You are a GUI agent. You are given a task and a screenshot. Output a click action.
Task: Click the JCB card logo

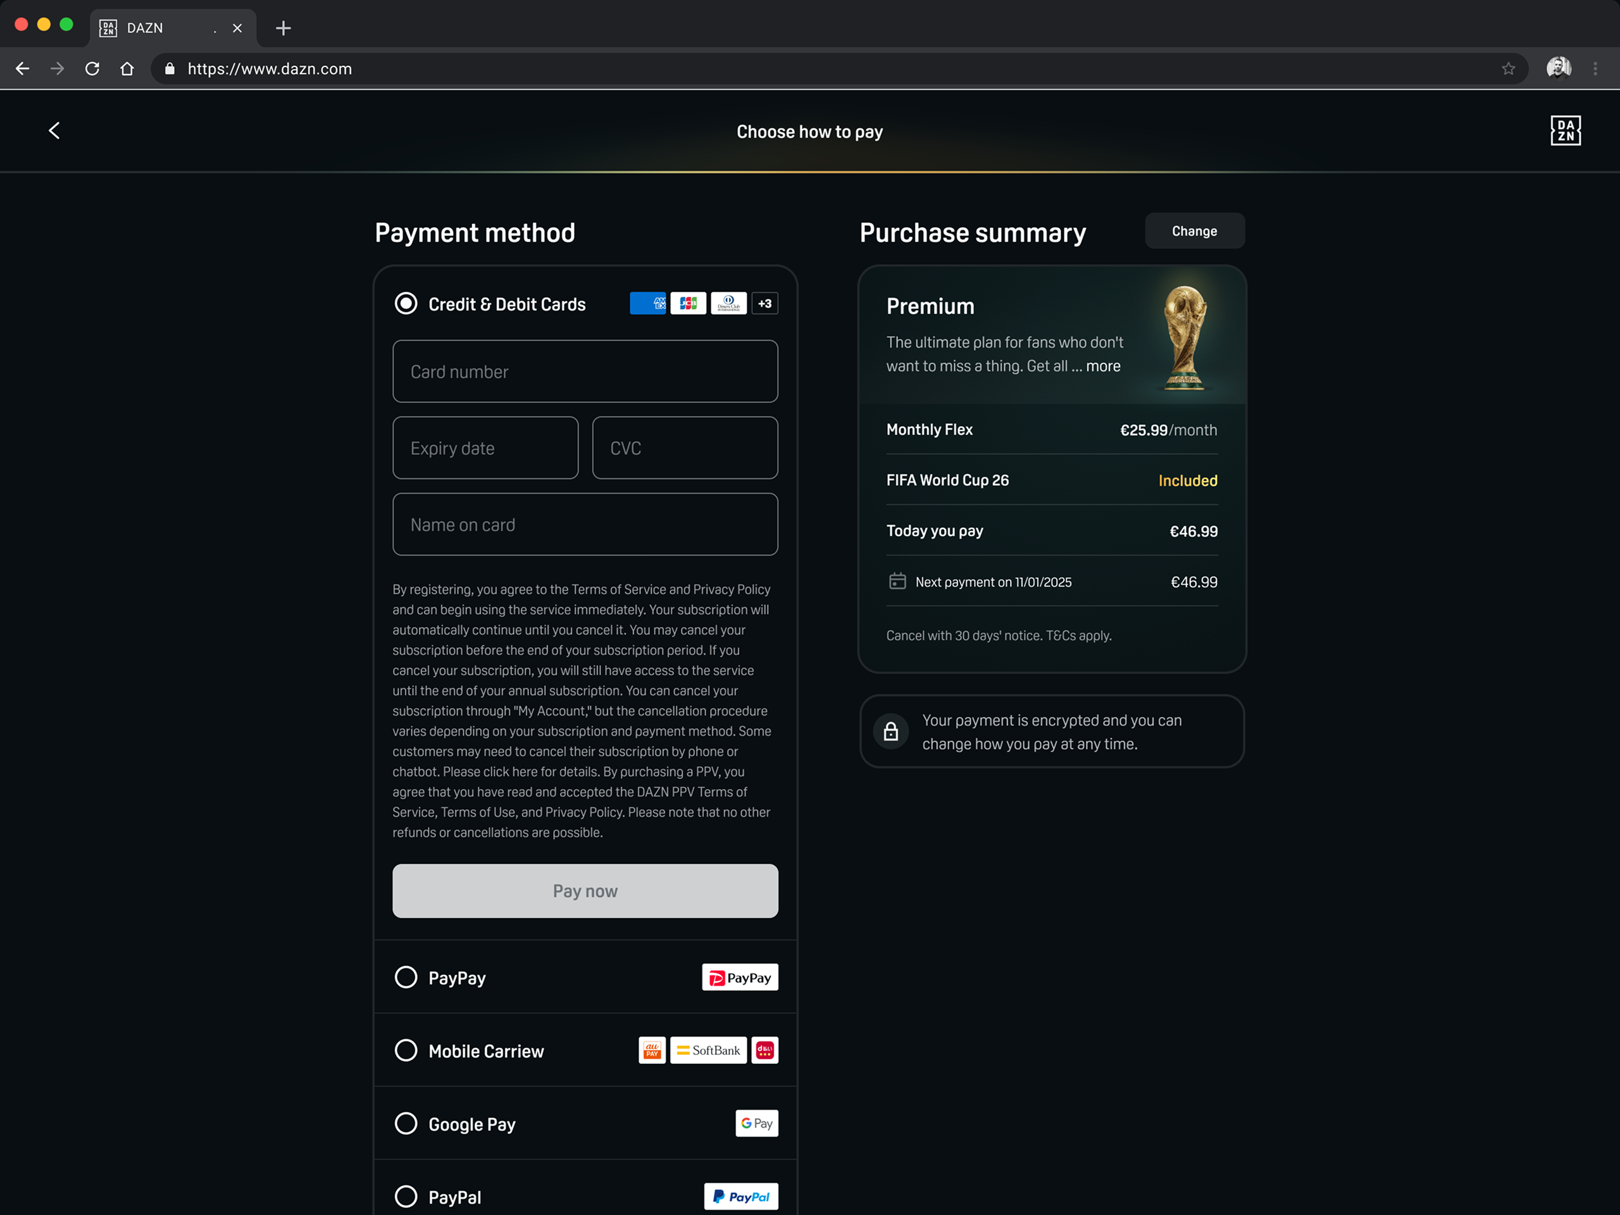(688, 303)
